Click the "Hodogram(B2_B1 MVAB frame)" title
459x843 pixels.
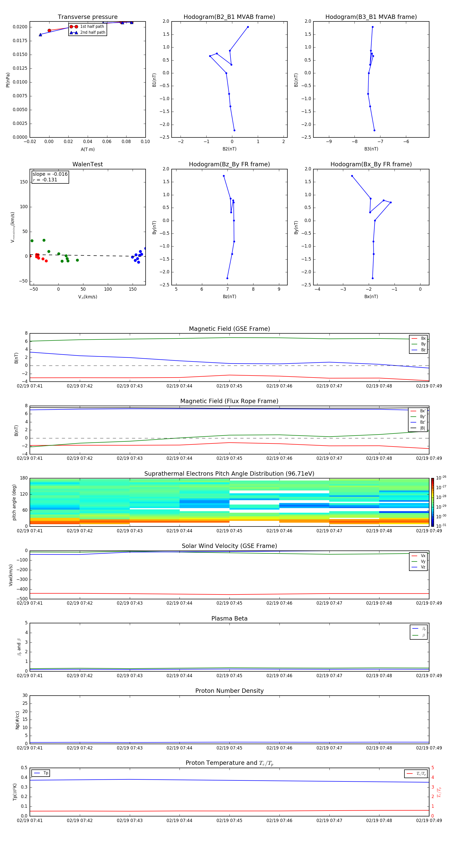click(x=229, y=17)
